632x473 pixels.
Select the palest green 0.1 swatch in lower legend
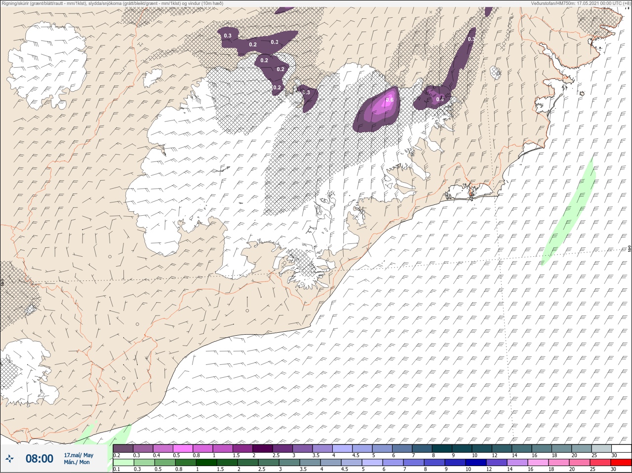click(x=123, y=463)
